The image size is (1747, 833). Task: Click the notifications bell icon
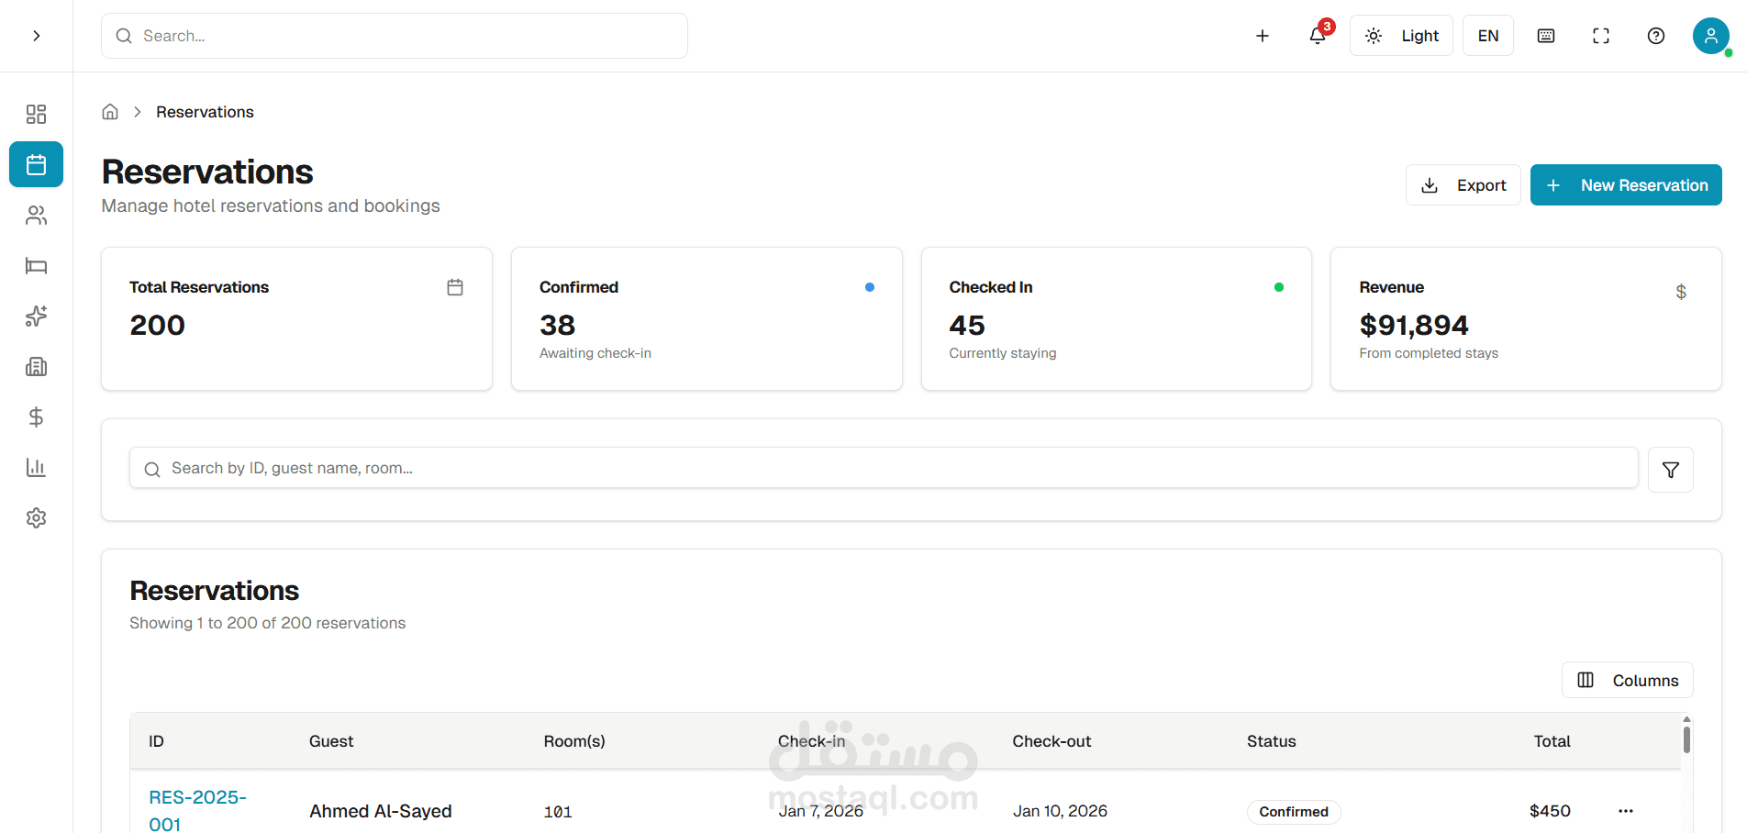tap(1318, 36)
